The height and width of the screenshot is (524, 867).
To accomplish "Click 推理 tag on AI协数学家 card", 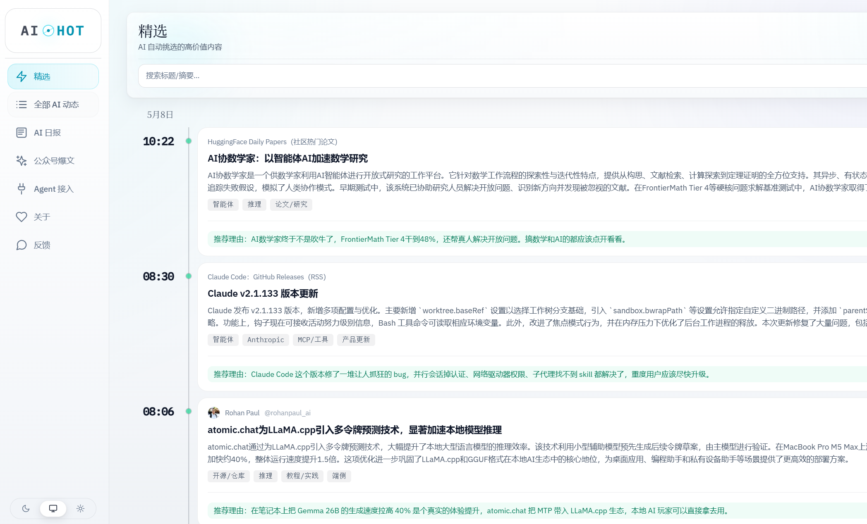I will 254,205.
